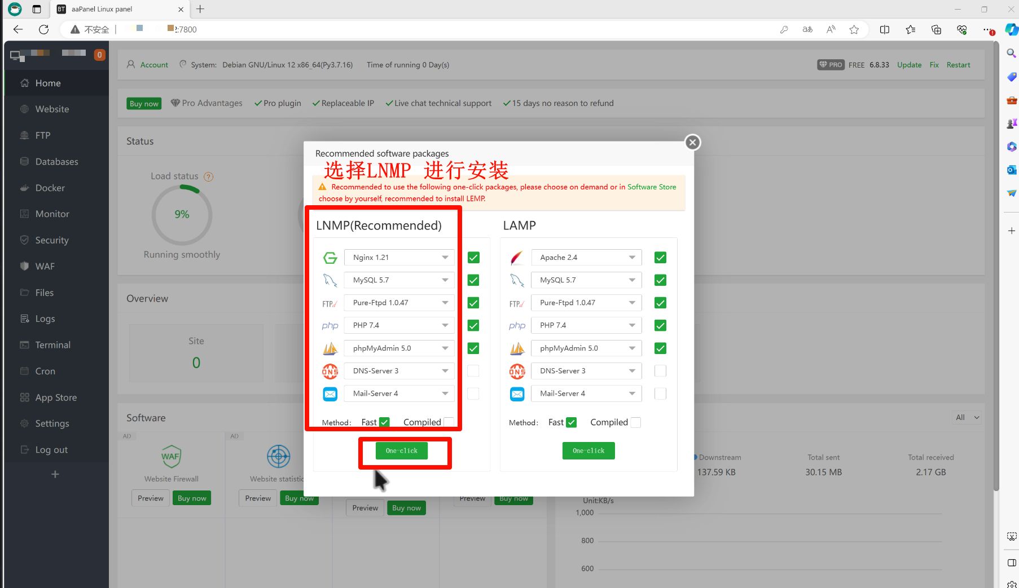Uncheck LNMP PHP 7.4 checkbox
Viewport: 1019px width, 588px height.
(x=473, y=325)
